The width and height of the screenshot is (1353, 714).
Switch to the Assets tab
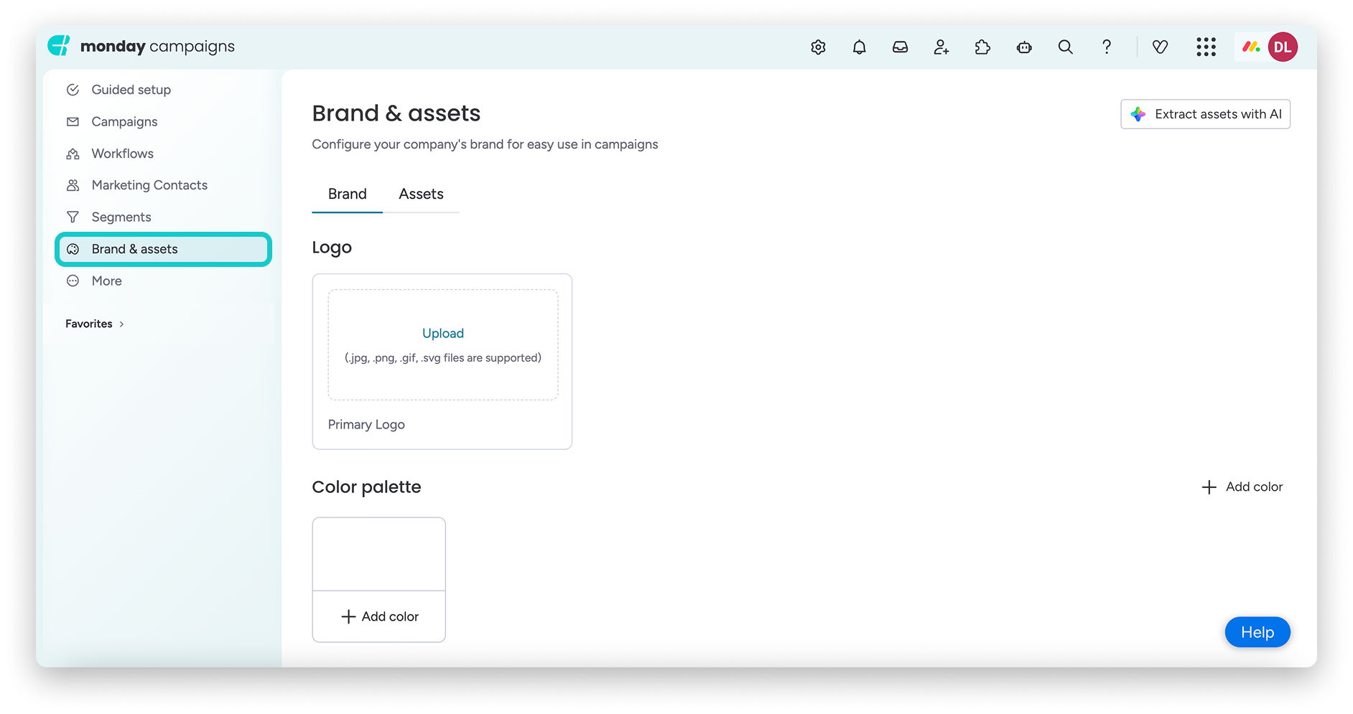pyautogui.click(x=421, y=194)
